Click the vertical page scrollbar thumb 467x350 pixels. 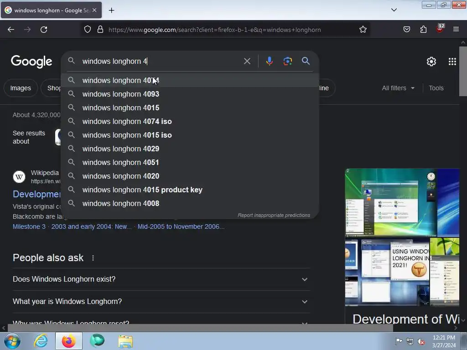pos(463,72)
